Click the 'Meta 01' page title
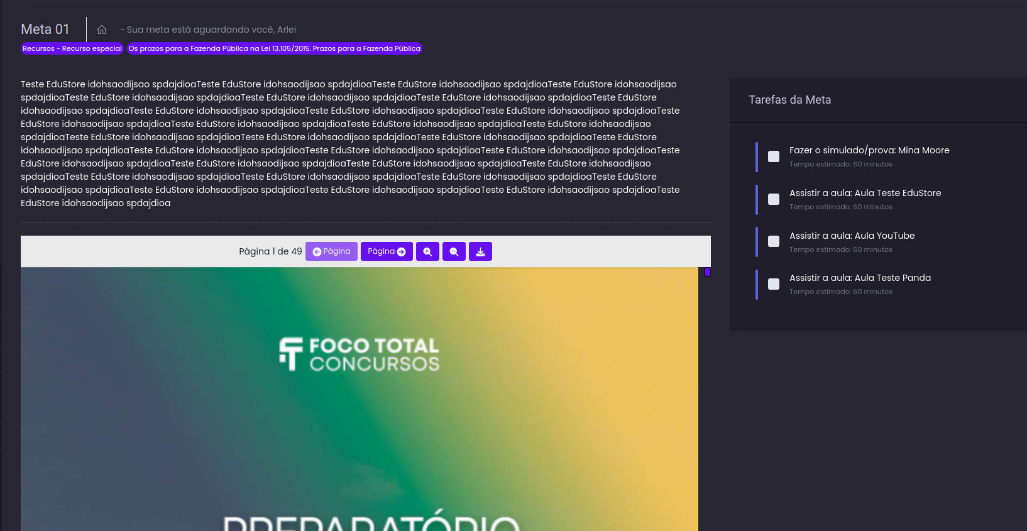 click(x=45, y=30)
